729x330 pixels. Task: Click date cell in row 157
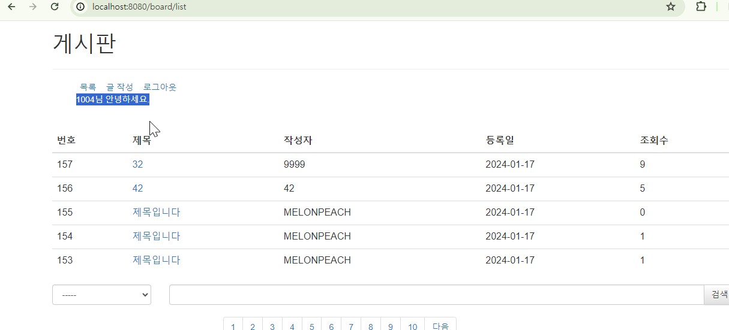click(510, 164)
